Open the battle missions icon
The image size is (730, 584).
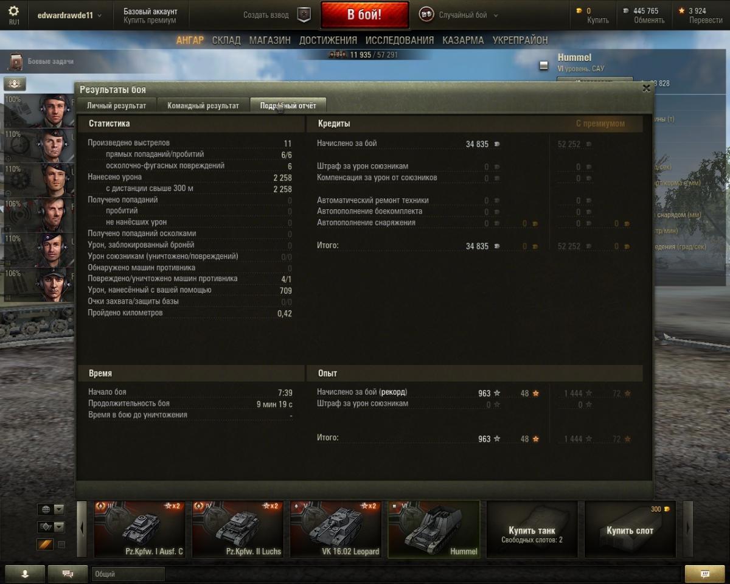pos(15,61)
